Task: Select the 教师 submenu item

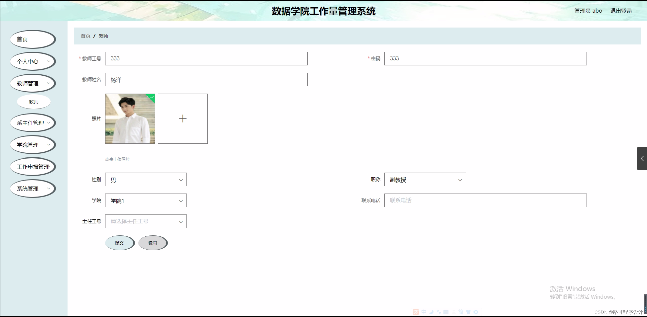Action: tap(34, 102)
